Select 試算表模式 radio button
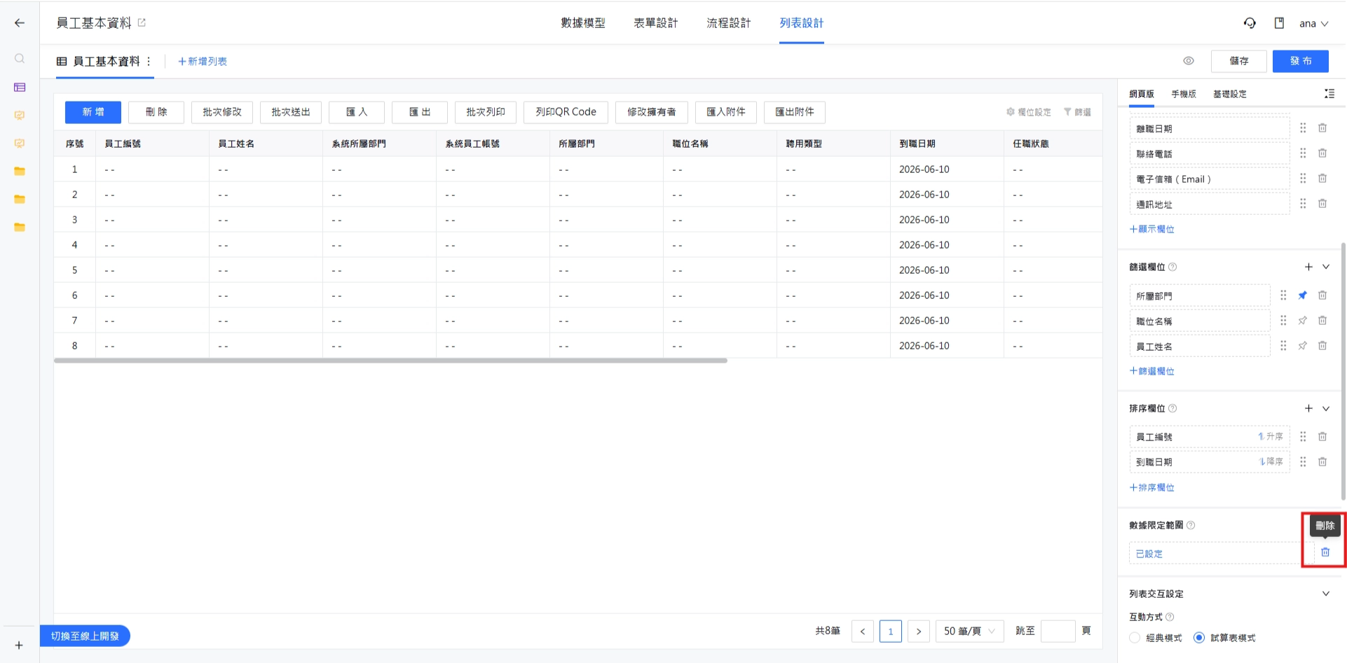Viewport: 1347px width, 663px height. pos(1199,638)
